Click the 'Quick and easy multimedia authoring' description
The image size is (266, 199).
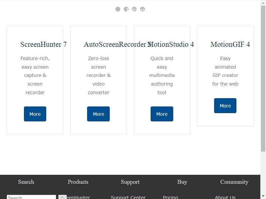pos(162,75)
